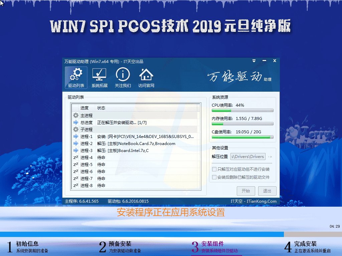Open the 驱动列表 driver list tab
This screenshot has width=342, height=256.
[76, 77]
